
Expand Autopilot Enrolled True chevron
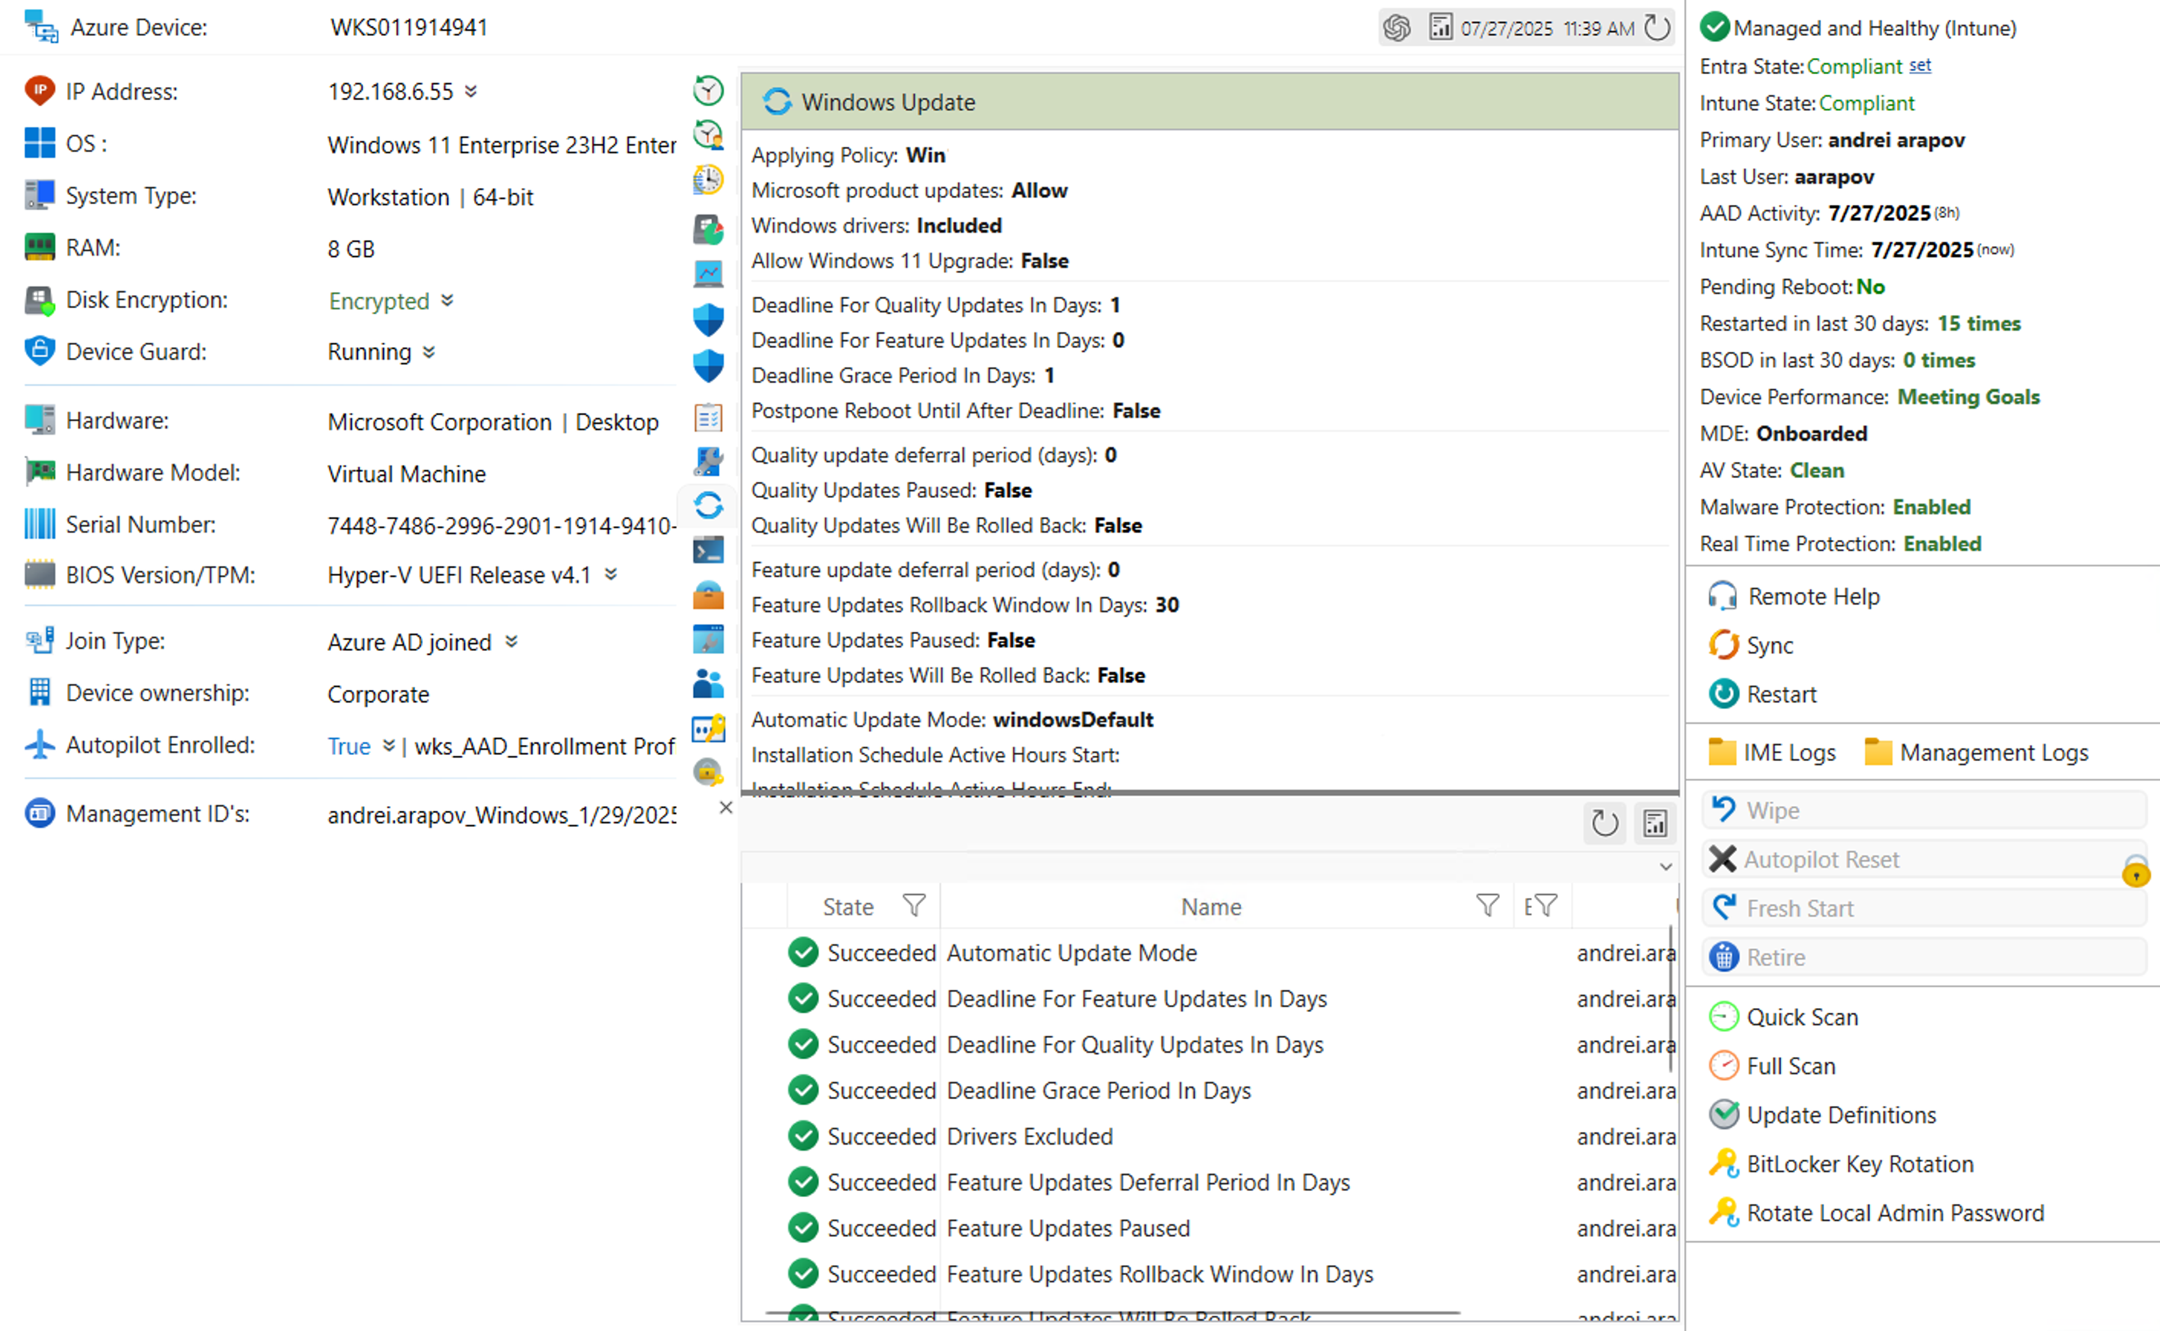[388, 745]
